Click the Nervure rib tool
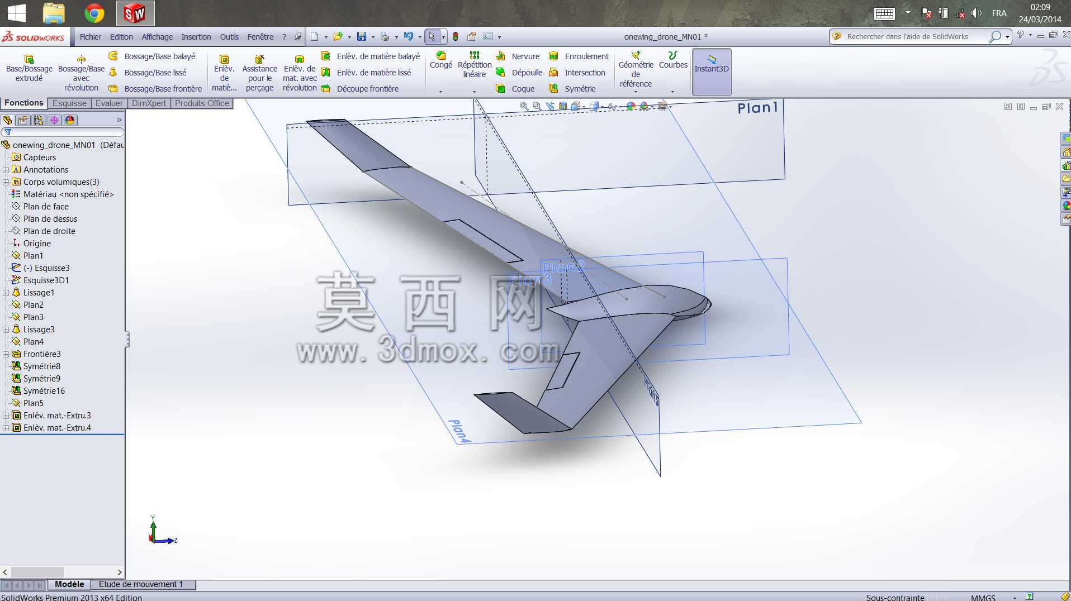This screenshot has height=601, width=1071. [x=518, y=56]
